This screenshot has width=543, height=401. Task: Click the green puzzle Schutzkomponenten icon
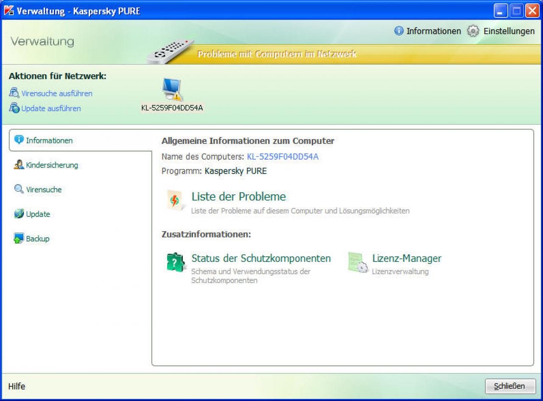[x=176, y=262]
